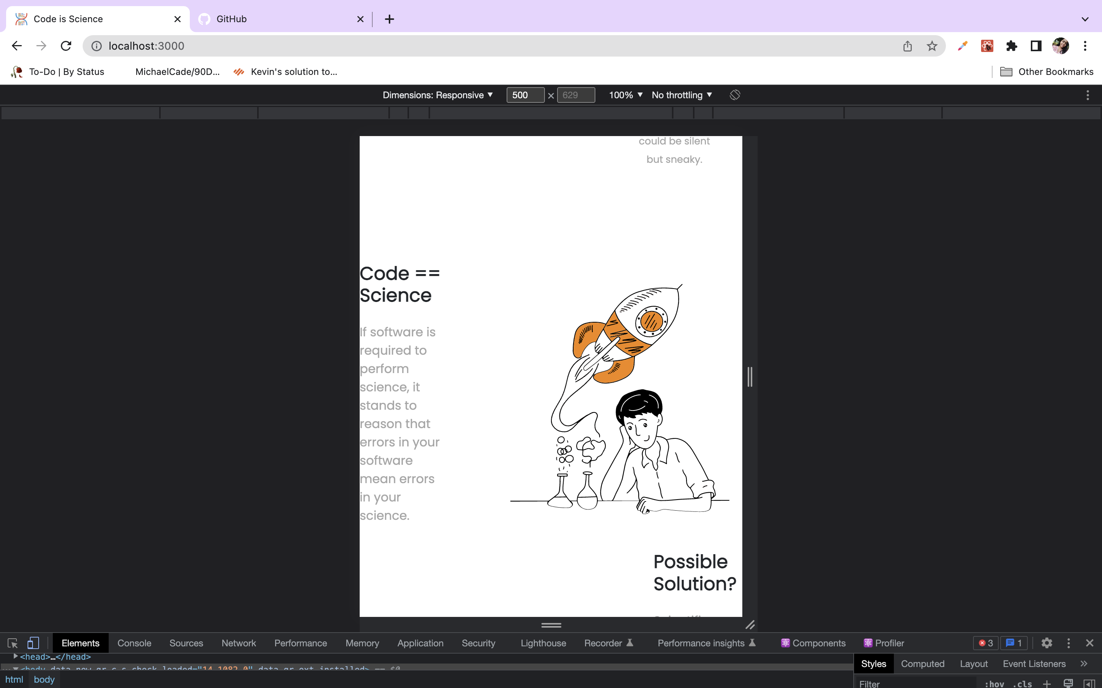The image size is (1102, 688).
Task: Toggle the .cls classes panel
Action: tap(1022, 683)
